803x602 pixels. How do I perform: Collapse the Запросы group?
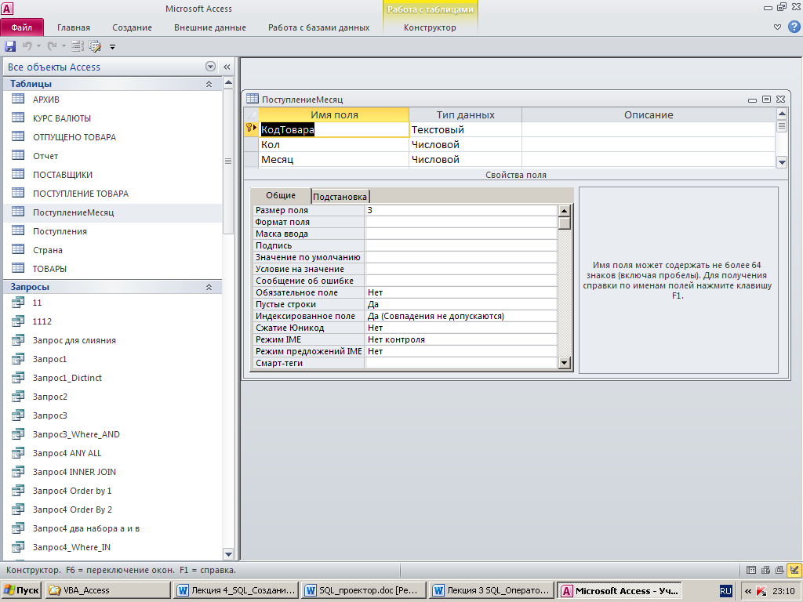tap(209, 287)
